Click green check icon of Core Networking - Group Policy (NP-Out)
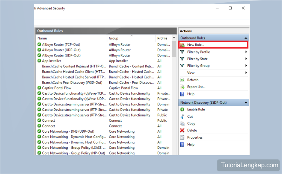 tap(39, 153)
